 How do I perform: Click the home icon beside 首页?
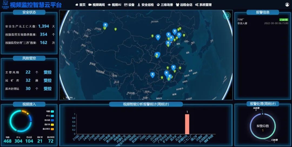77,5
